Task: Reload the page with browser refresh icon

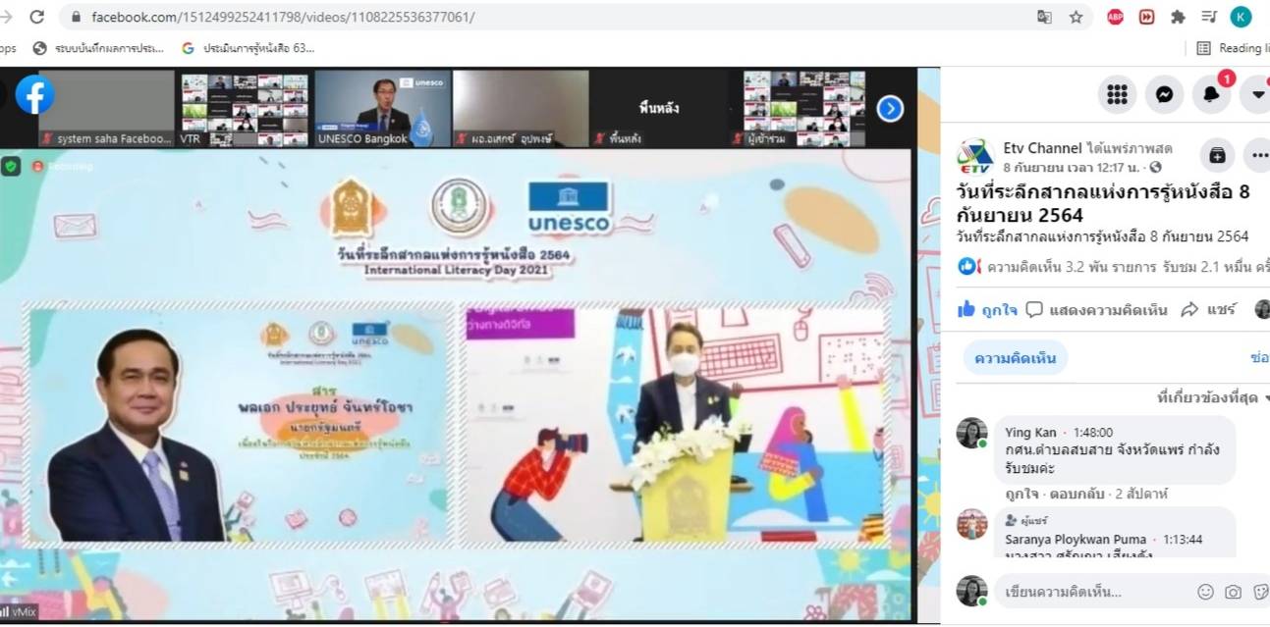Action: 37,17
